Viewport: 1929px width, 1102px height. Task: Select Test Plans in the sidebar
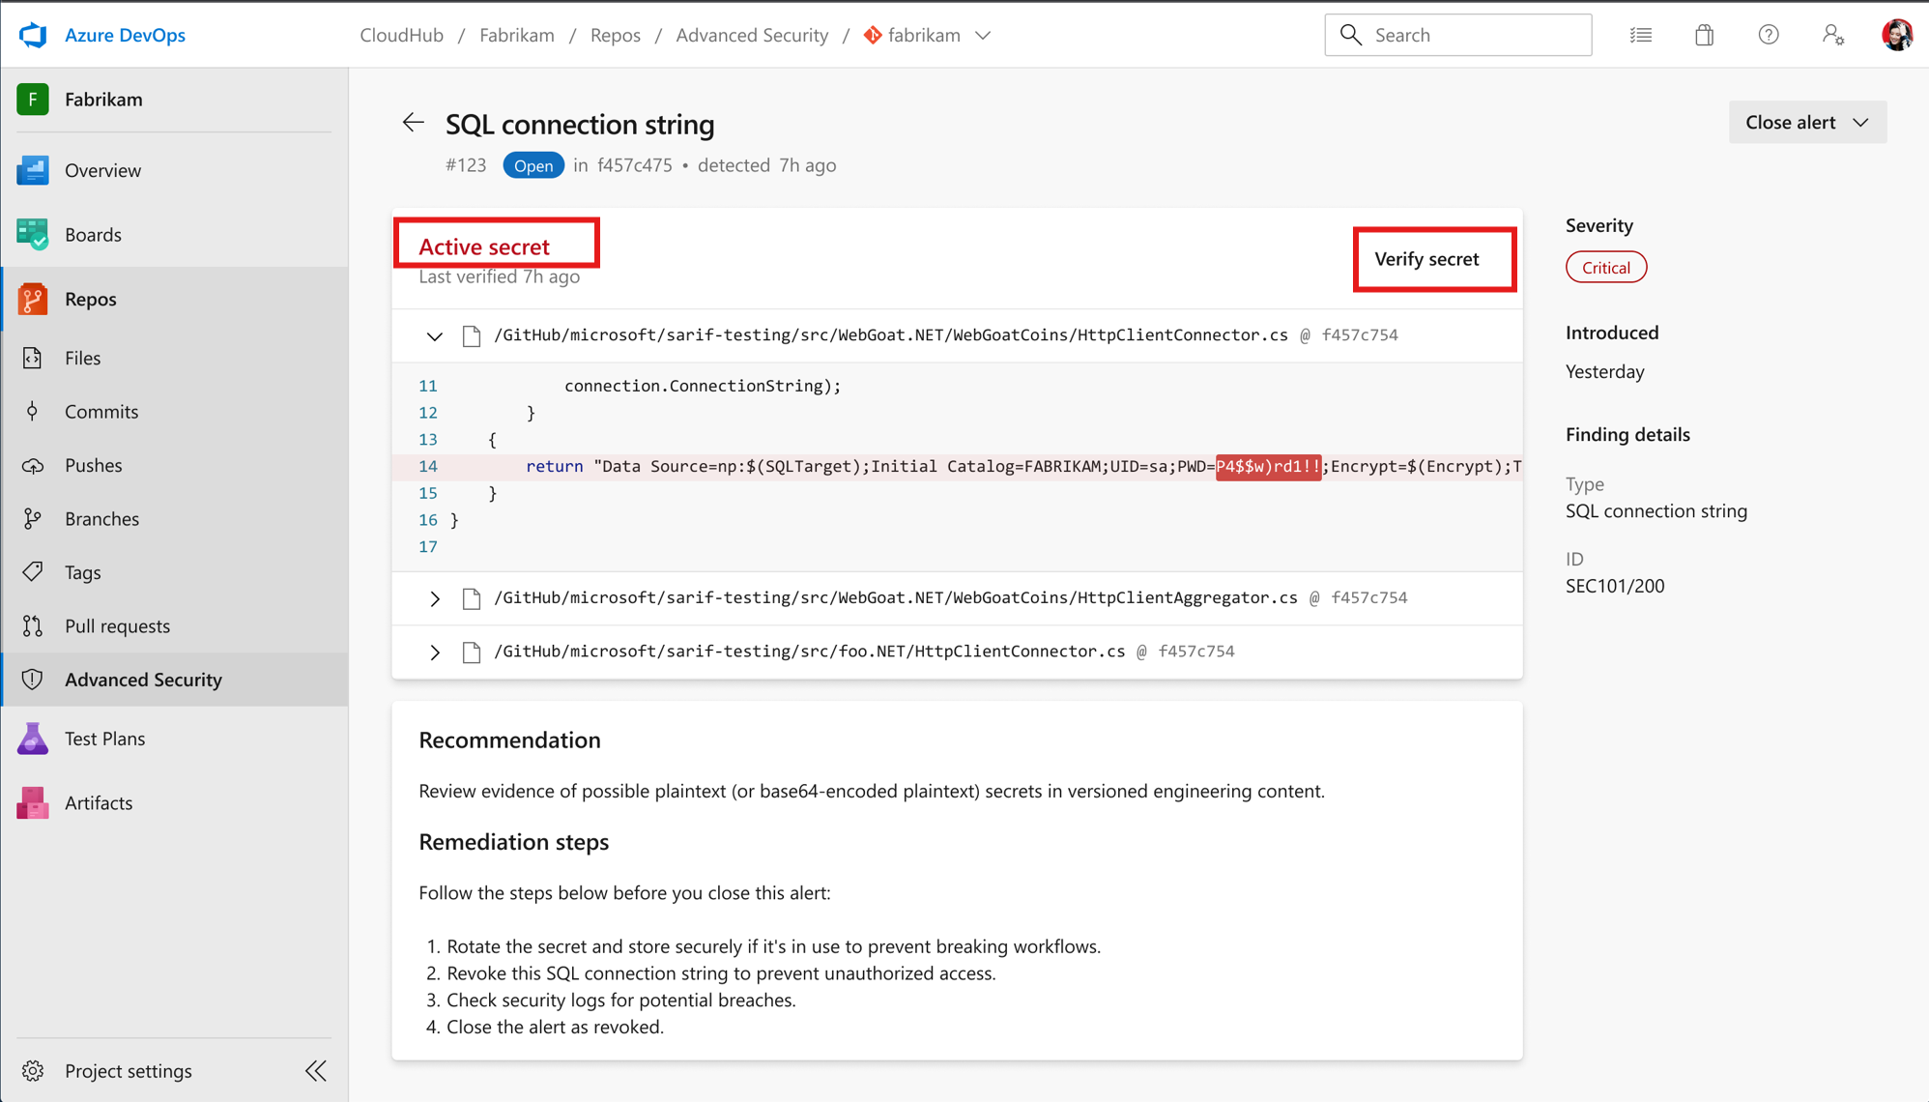[x=176, y=739]
